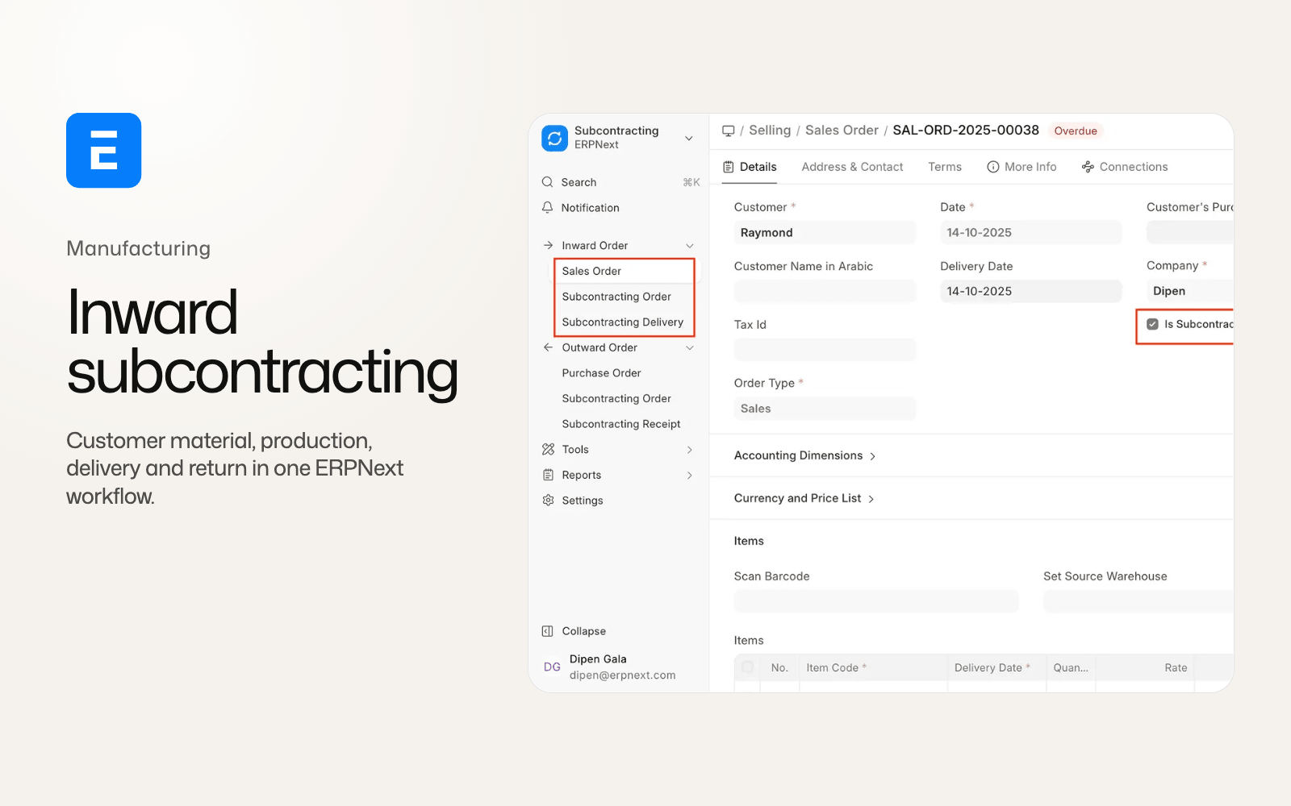Click the Sales Order breadcrumb link

point(842,131)
